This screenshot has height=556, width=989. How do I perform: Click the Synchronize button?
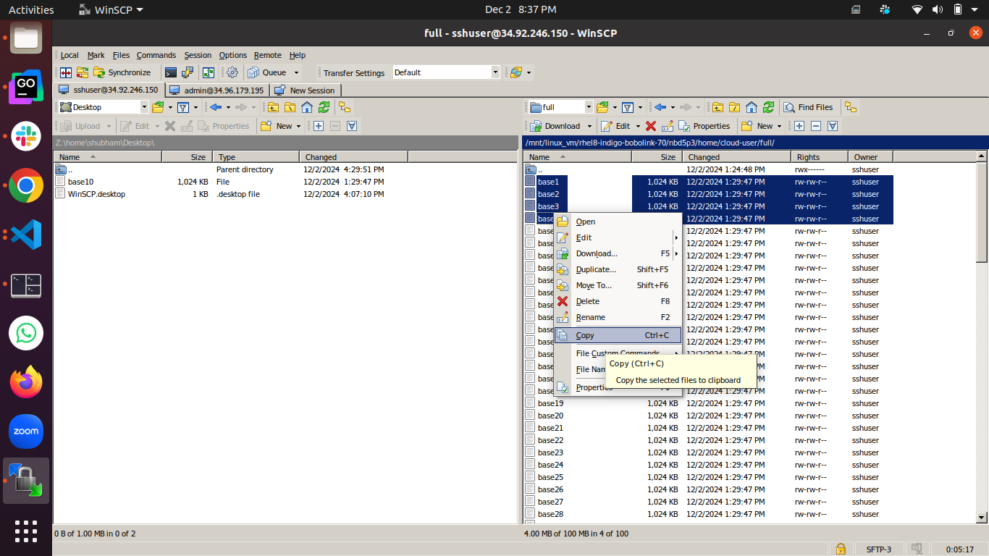(x=122, y=72)
